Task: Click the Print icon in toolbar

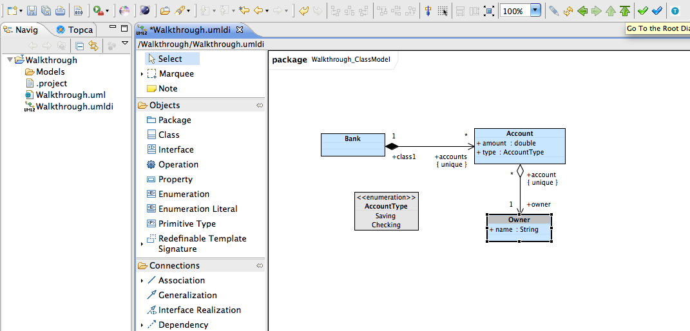Action: click(60, 10)
